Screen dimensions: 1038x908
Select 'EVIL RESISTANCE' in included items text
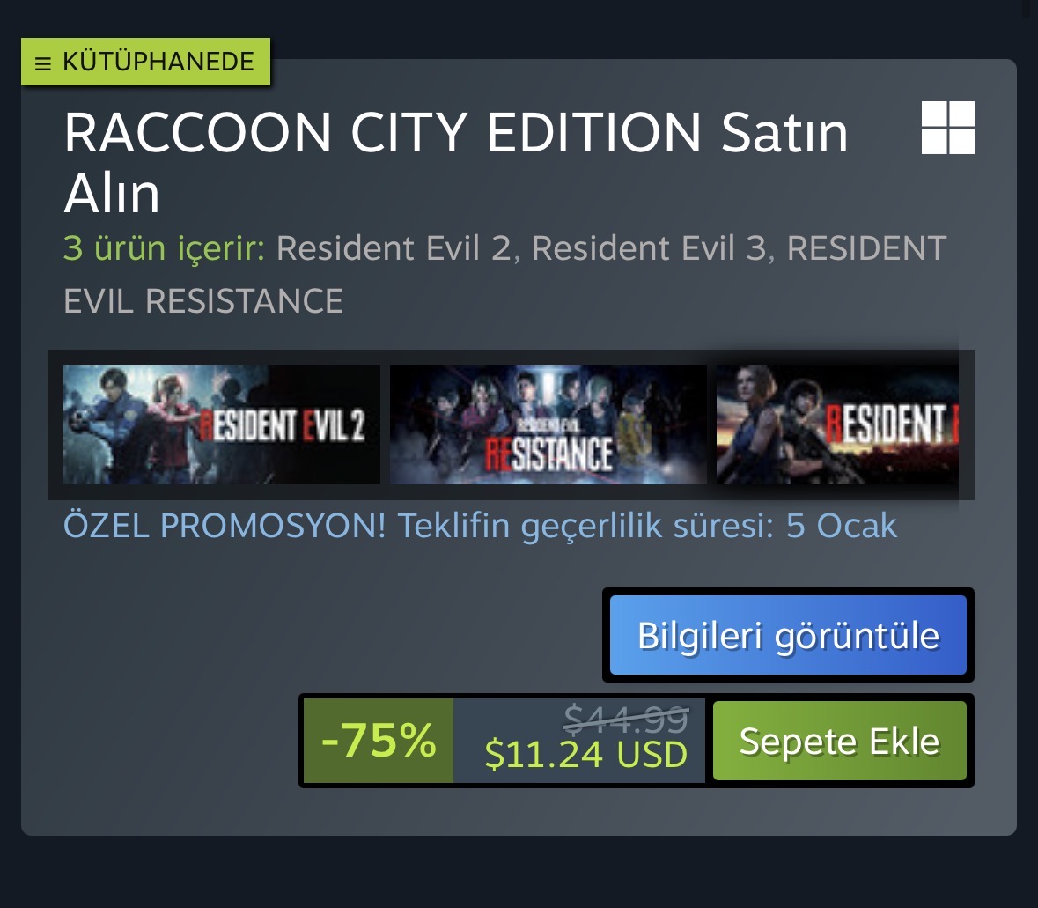pyautogui.click(x=203, y=301)
